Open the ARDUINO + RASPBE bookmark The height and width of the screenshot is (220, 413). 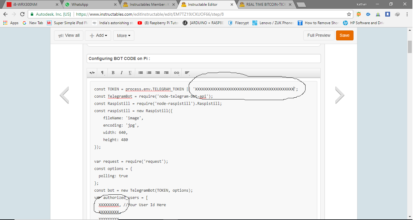pos(203,23)
